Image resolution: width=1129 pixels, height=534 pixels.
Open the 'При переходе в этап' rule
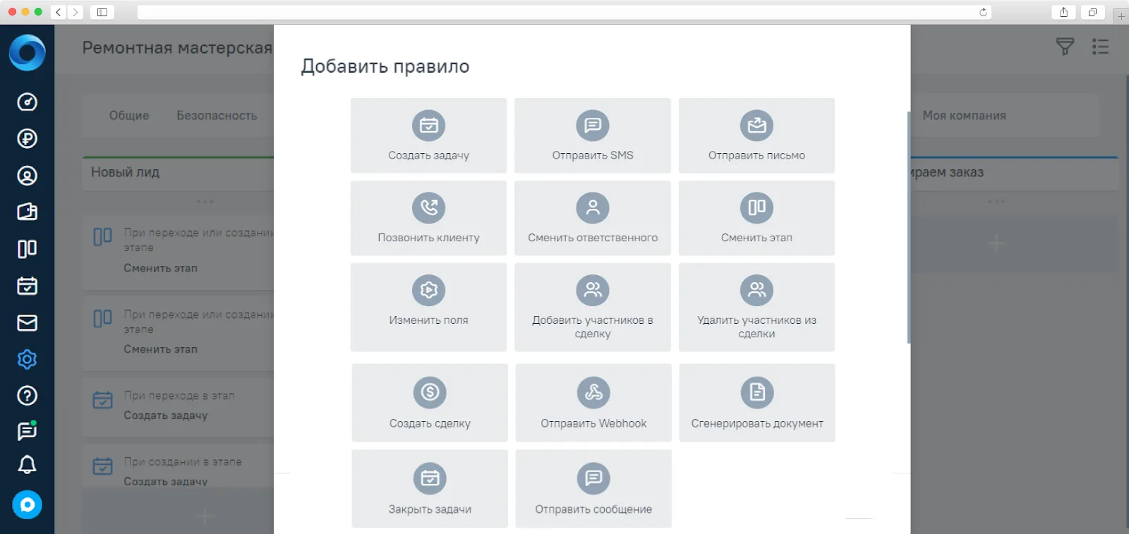(x=178, y=406)
